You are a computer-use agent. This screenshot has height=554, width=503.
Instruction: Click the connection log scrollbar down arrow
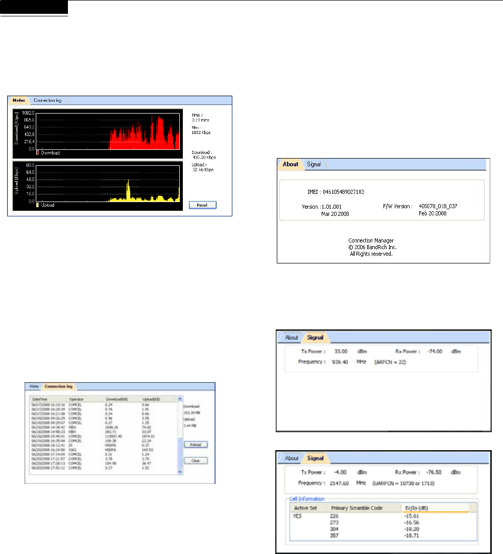180,472
